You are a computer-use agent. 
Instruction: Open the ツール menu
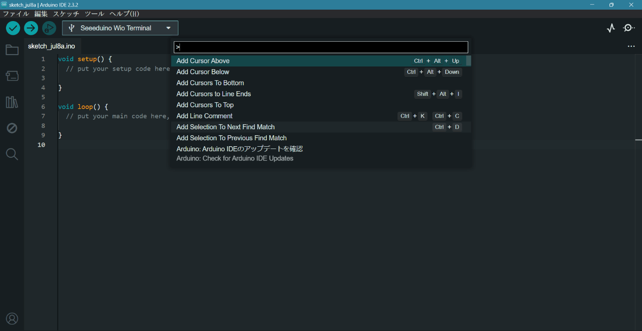(94, 14)
